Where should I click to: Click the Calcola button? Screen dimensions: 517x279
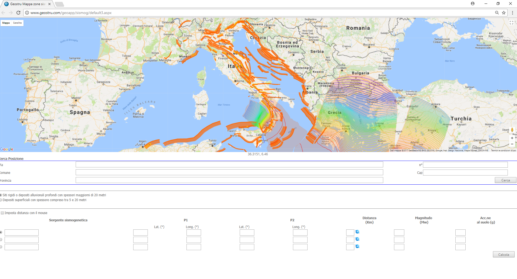pos(503,255)
